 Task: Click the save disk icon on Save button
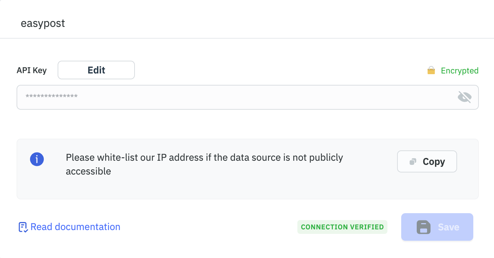(424, 227)
